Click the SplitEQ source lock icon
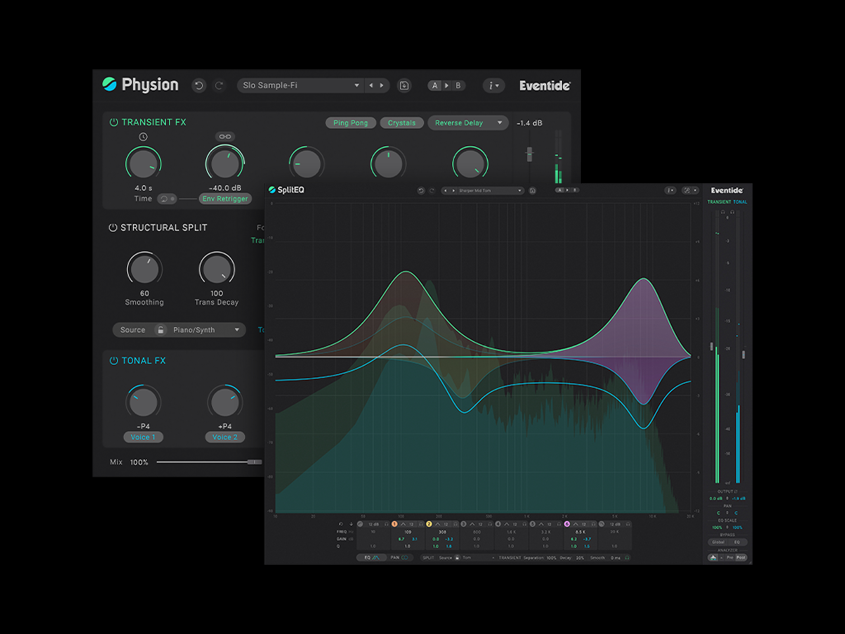The height and width of the screenshot is (634, 845). tap(457, 558)
